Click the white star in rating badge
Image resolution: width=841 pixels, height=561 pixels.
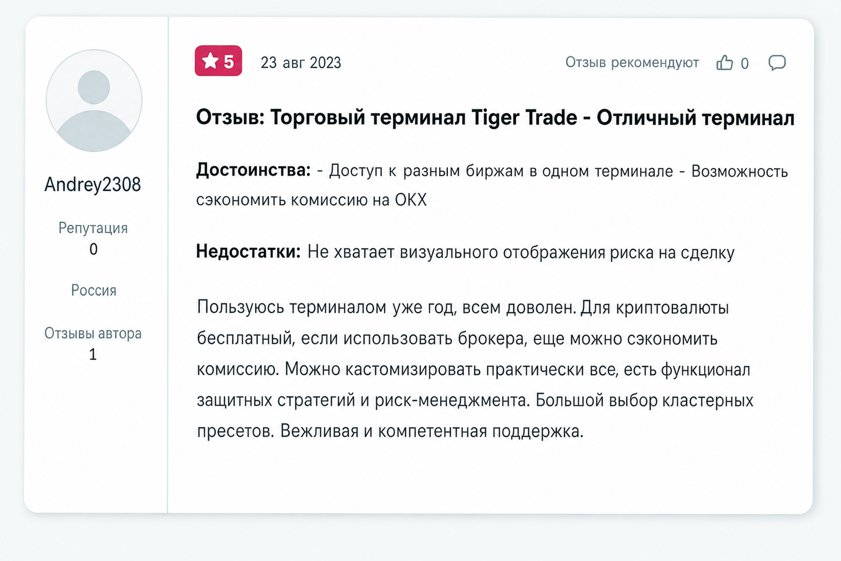210,61
